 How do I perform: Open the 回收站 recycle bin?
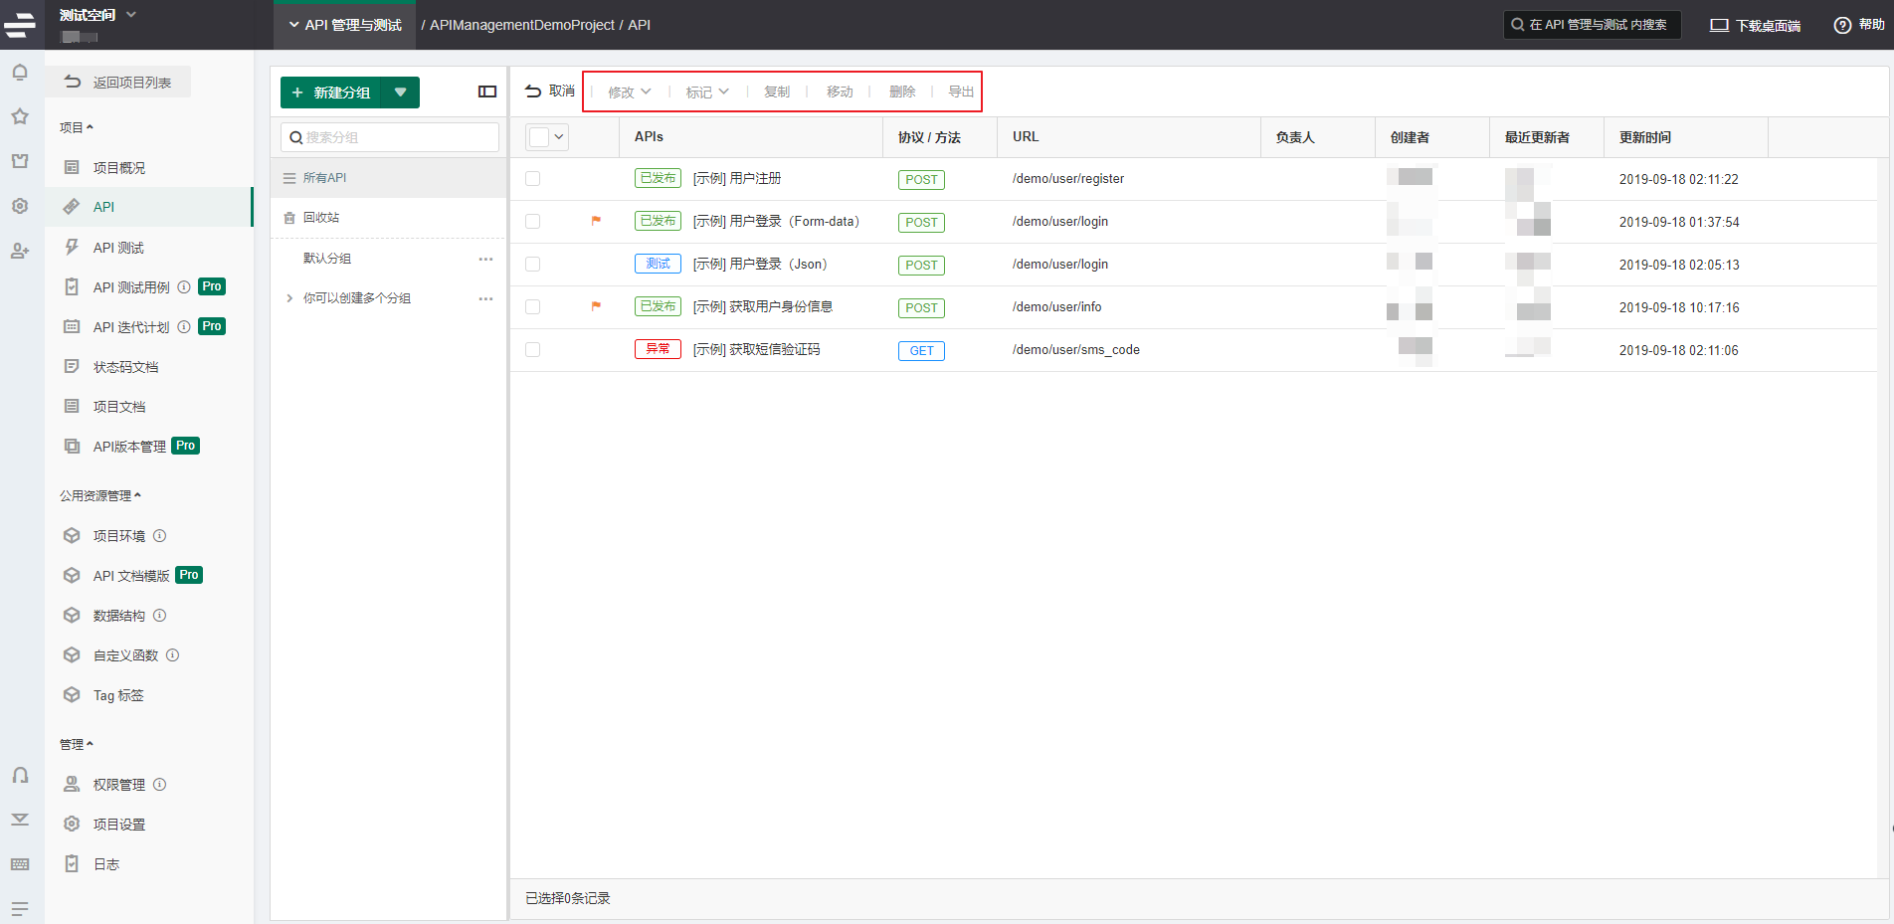pos(320,218)
